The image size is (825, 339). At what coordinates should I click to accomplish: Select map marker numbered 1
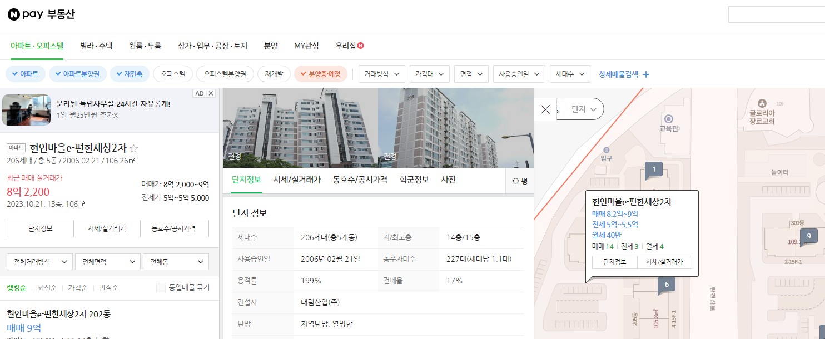[x=654, y=170]
